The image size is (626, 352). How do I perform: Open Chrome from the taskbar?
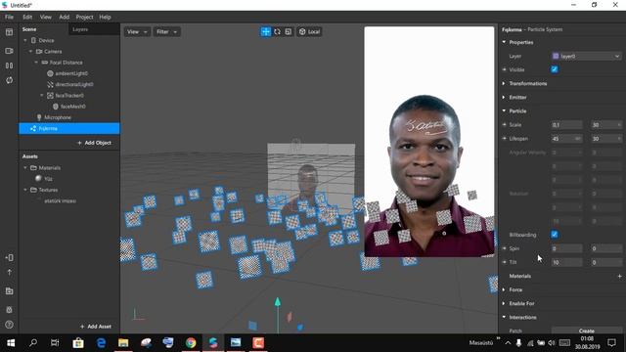pyautogui.click(x=191, y=343)
